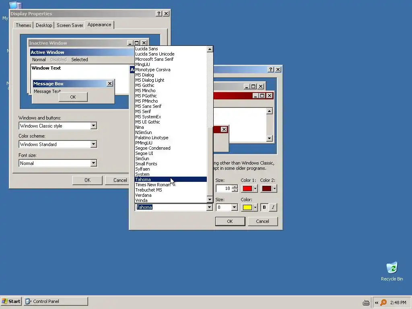Switch to the Desktop tab
This screenshot has width=412, height=309.
click(x=44, y=25)
